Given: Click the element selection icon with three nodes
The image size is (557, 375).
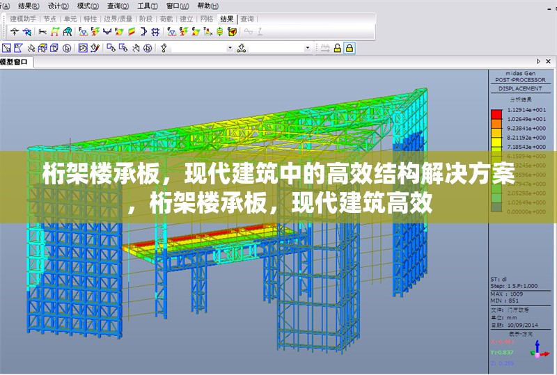Looking at the screenshot, I should point(242,48).
